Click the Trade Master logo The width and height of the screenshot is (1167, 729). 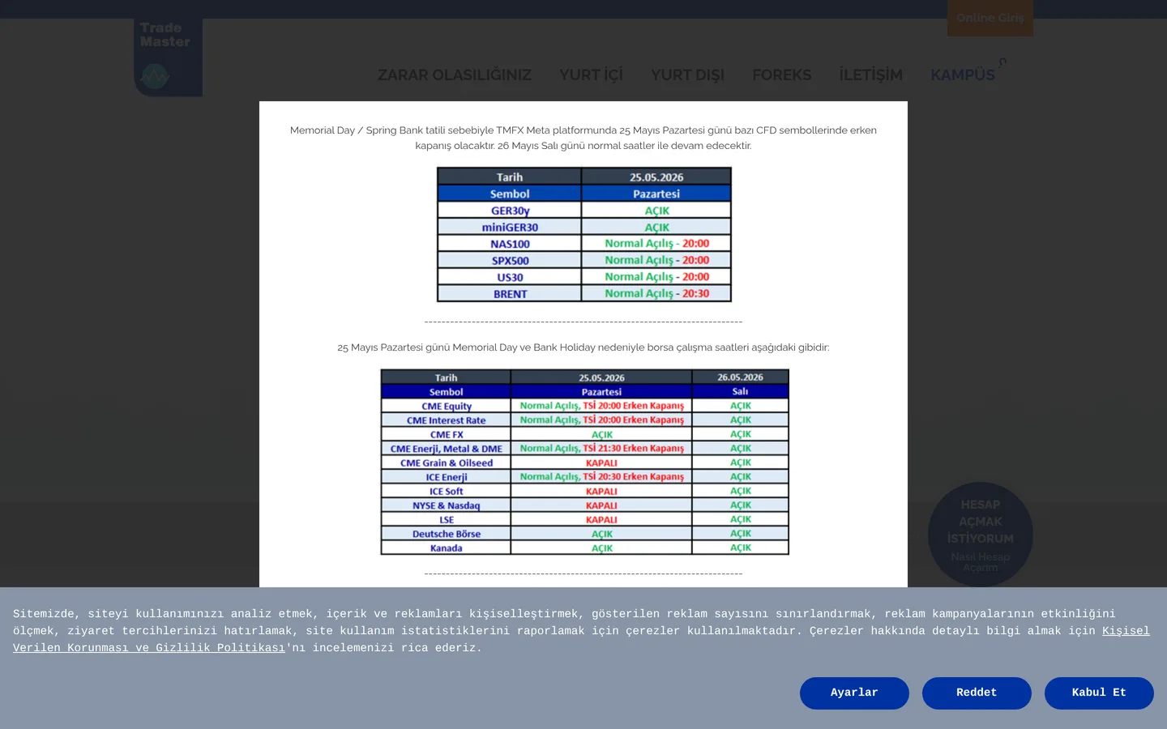click(168, 58)
